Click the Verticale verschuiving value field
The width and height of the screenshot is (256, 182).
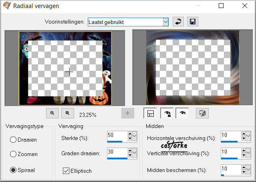coord(231,152)
